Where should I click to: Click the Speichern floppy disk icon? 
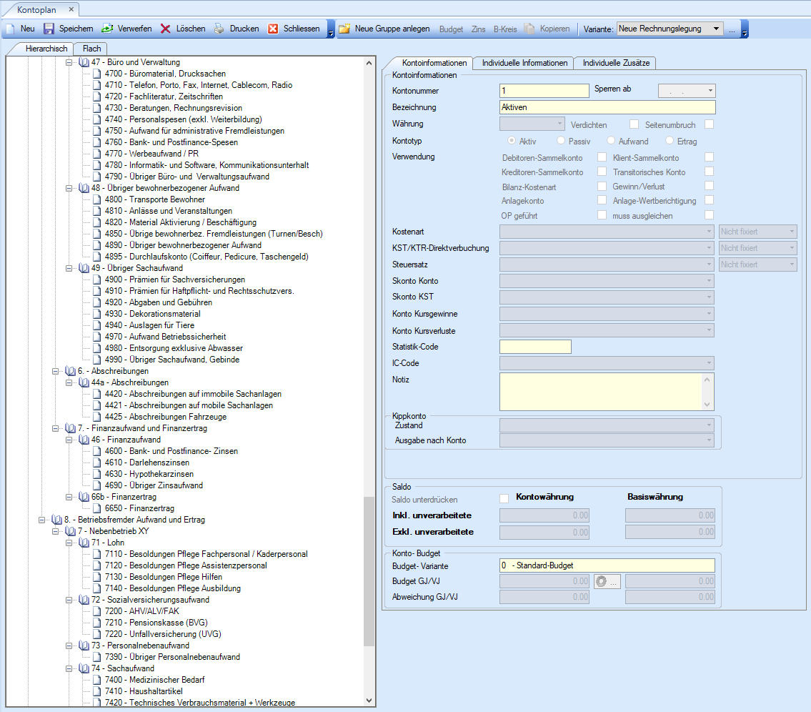(x=49, y=29)
